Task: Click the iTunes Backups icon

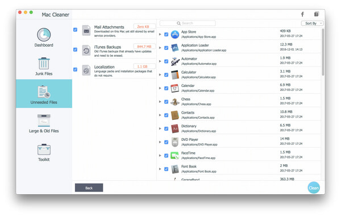Action: coord(86,51)
